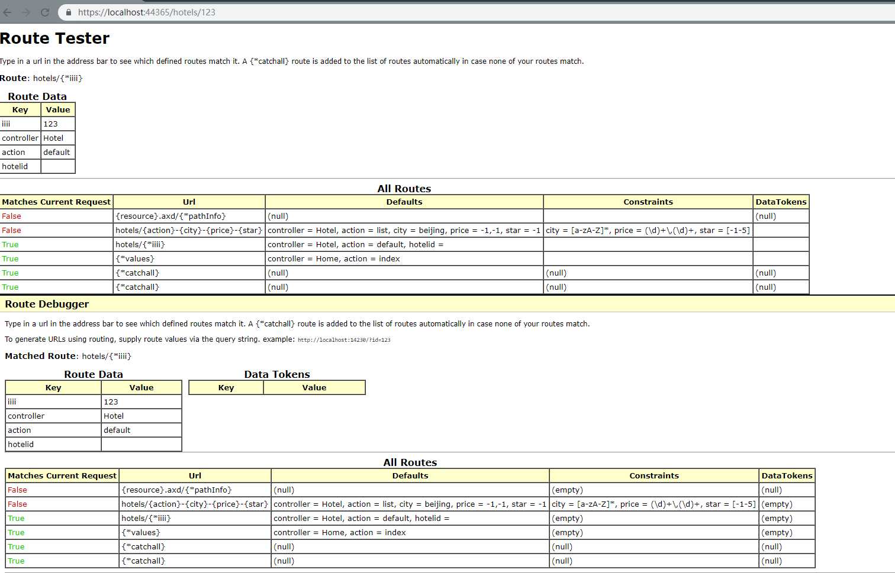
Task: Select the 'Hotel' value in Route Debugger's Route Data
Action: [x=141, y=416]
